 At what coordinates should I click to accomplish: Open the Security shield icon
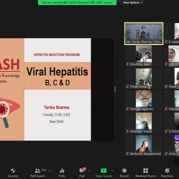point(13,171)
